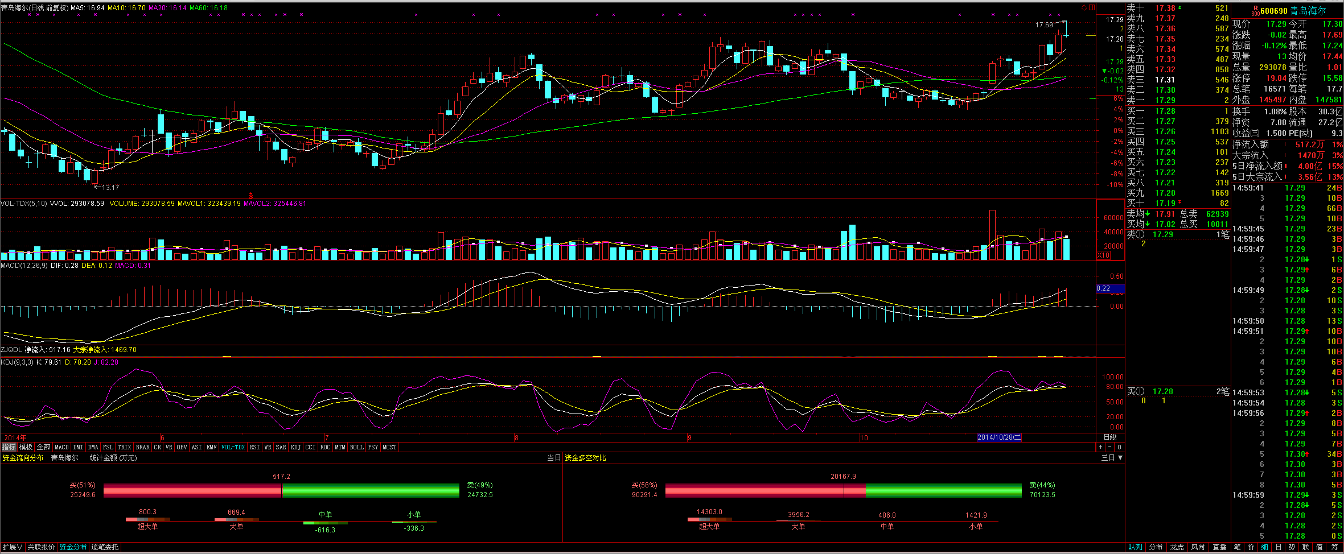Screen dimensions: 1344x554
Task: Select the BOLL indicator tab
Action: click(x=356, y=447)
